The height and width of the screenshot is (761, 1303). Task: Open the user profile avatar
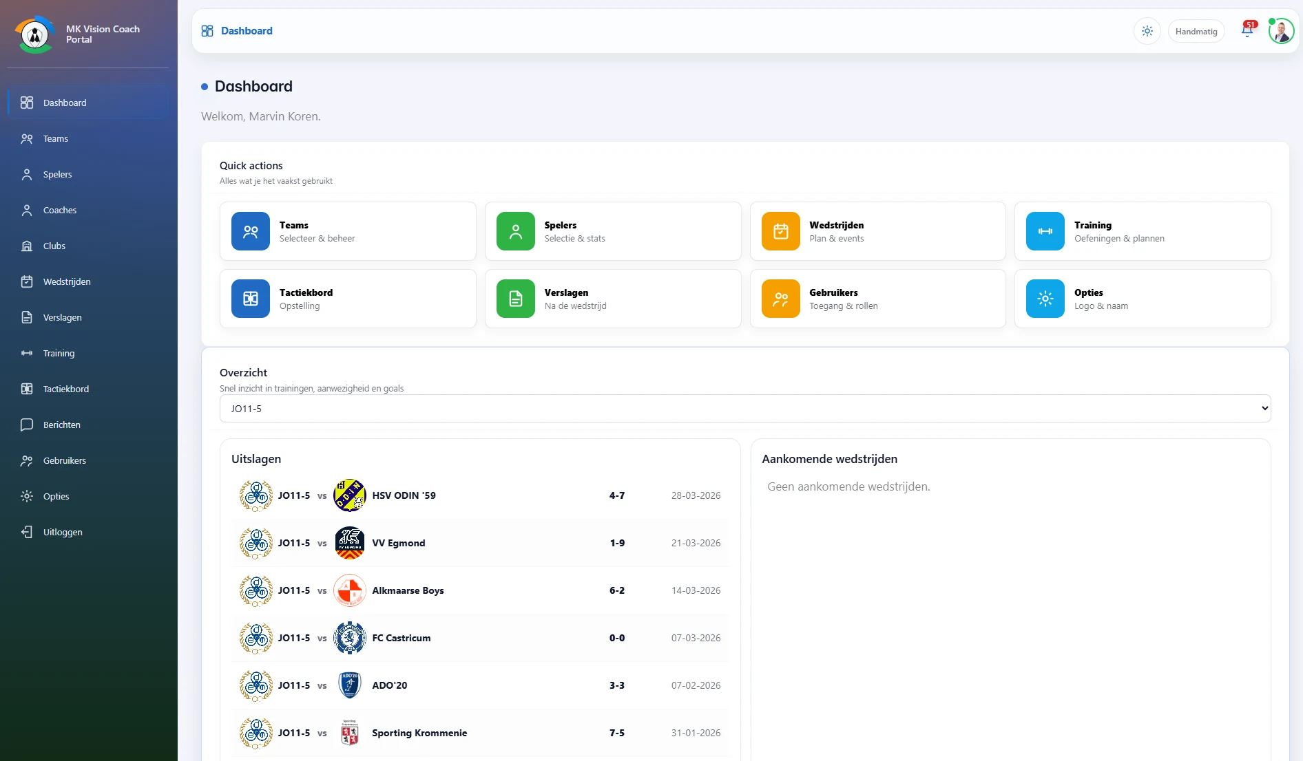[x=1281, y=31]
